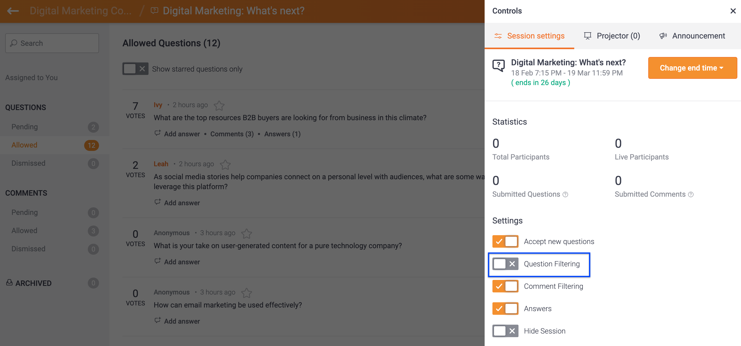Image resolution: width=741 pixels, height=346 pixels.
Task: Open Comments (3) on Ivy's question
Action: (232, 134)
